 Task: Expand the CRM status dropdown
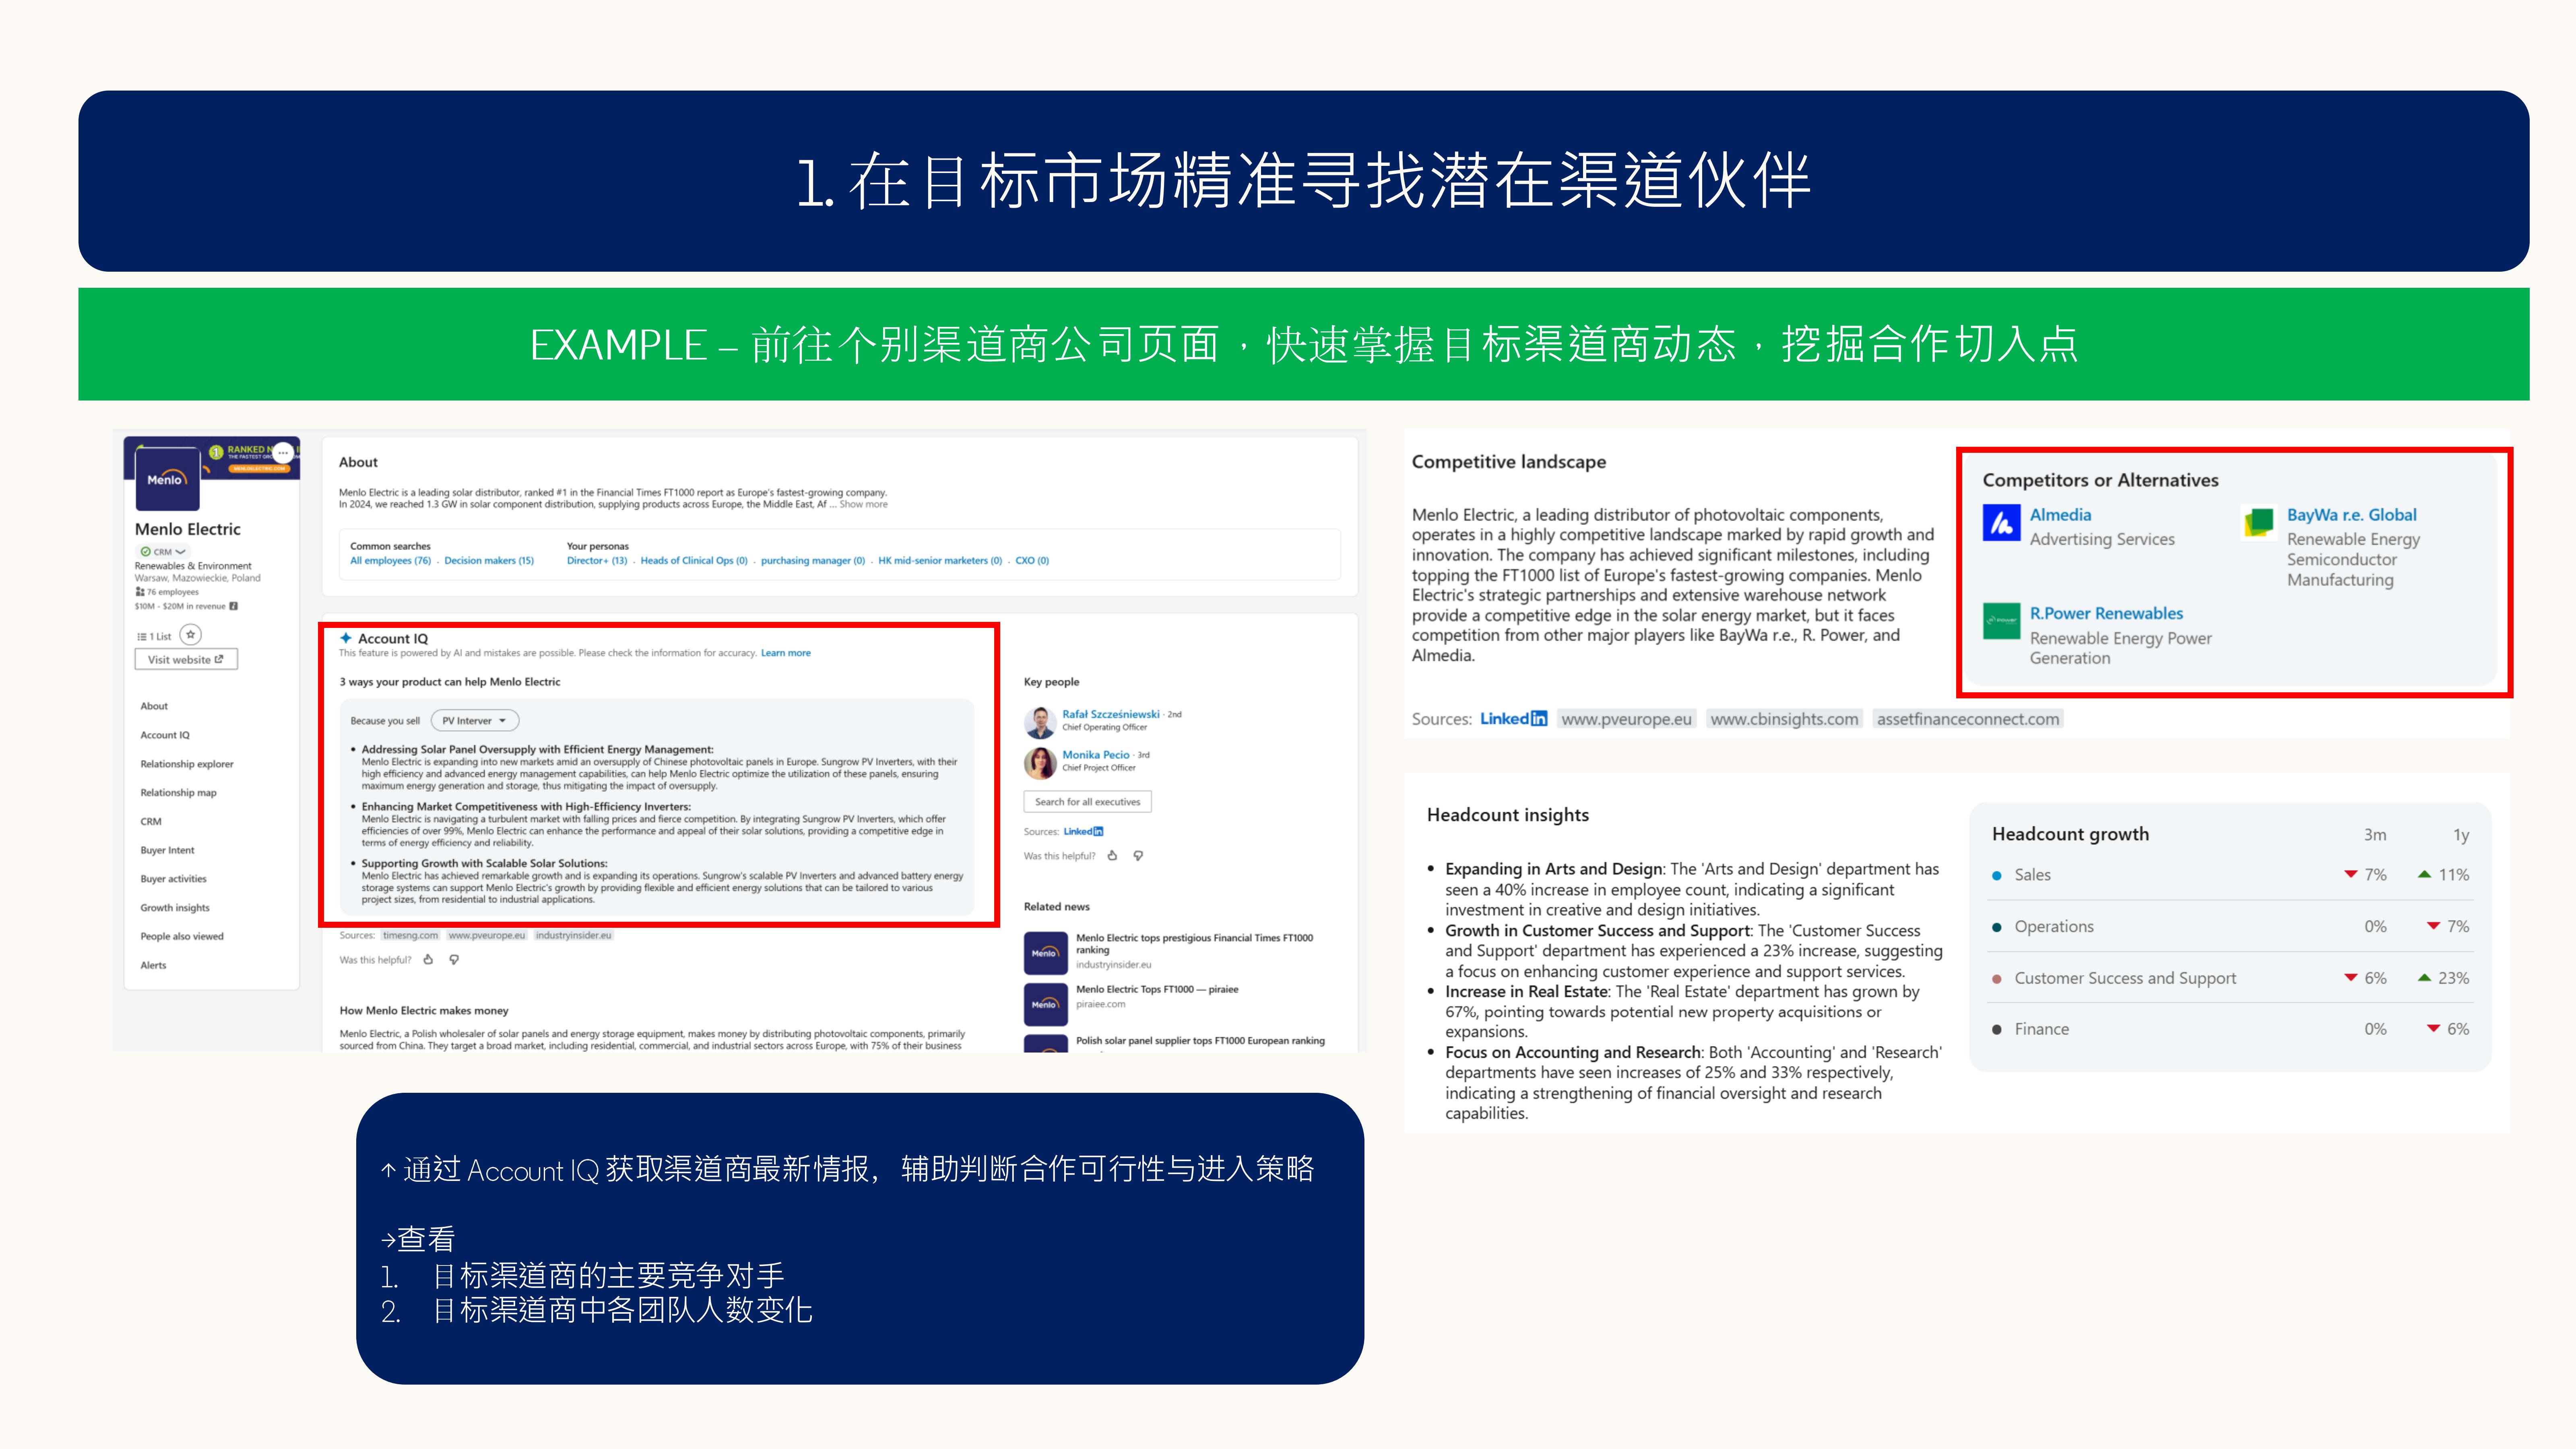[x=164, y=552]
